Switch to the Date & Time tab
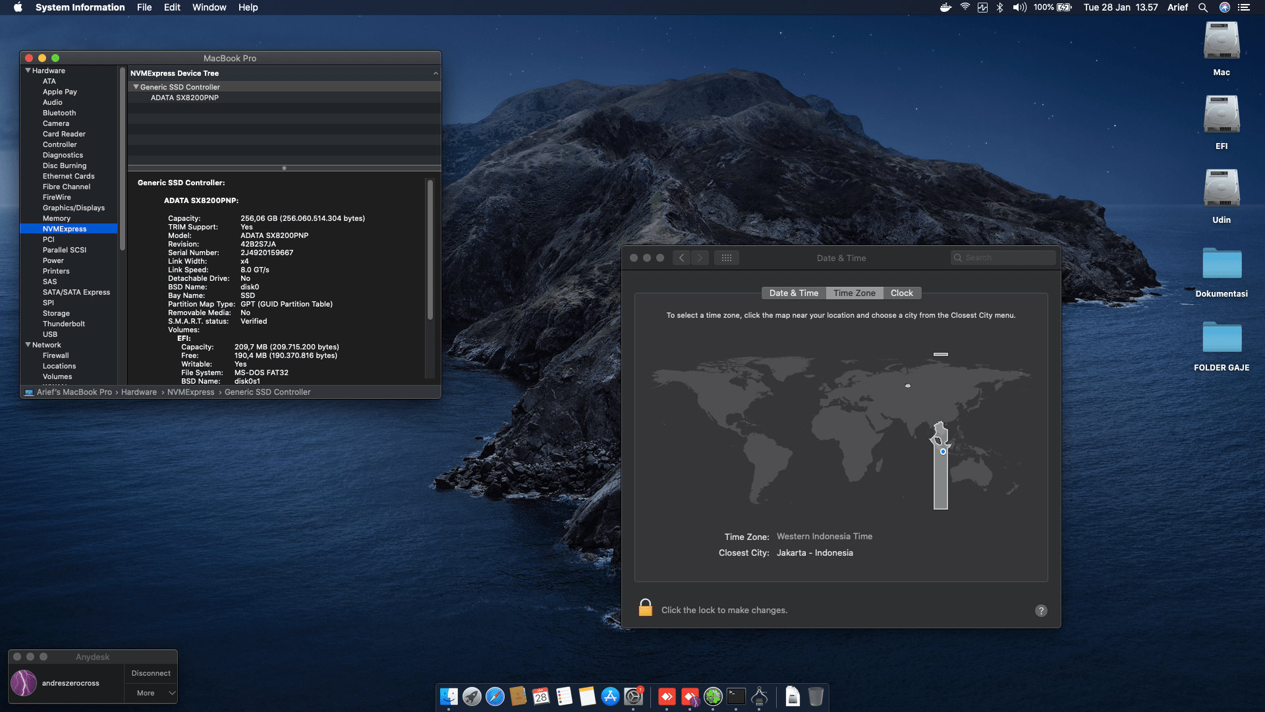Viewport: 1265px width, 712px height. [x=793, y=293]
